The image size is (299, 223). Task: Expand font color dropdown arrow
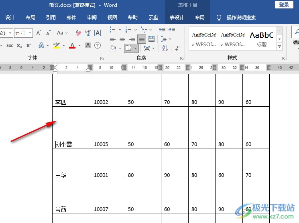point(79,45)
